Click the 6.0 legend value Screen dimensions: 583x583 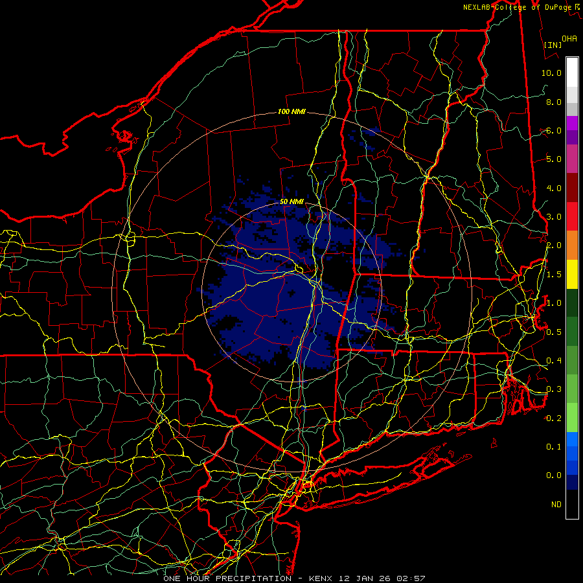[x=554, y=130]
